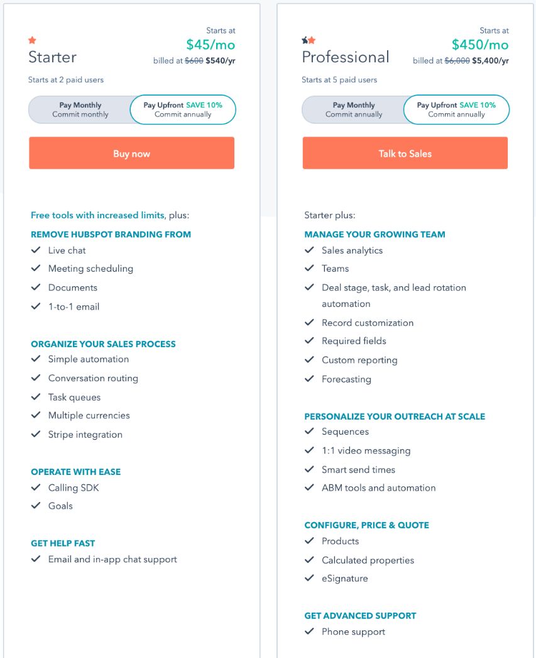Click the ABM tools and automation item
The height and width of the screenshot is (658, 536).
[378, 488]
